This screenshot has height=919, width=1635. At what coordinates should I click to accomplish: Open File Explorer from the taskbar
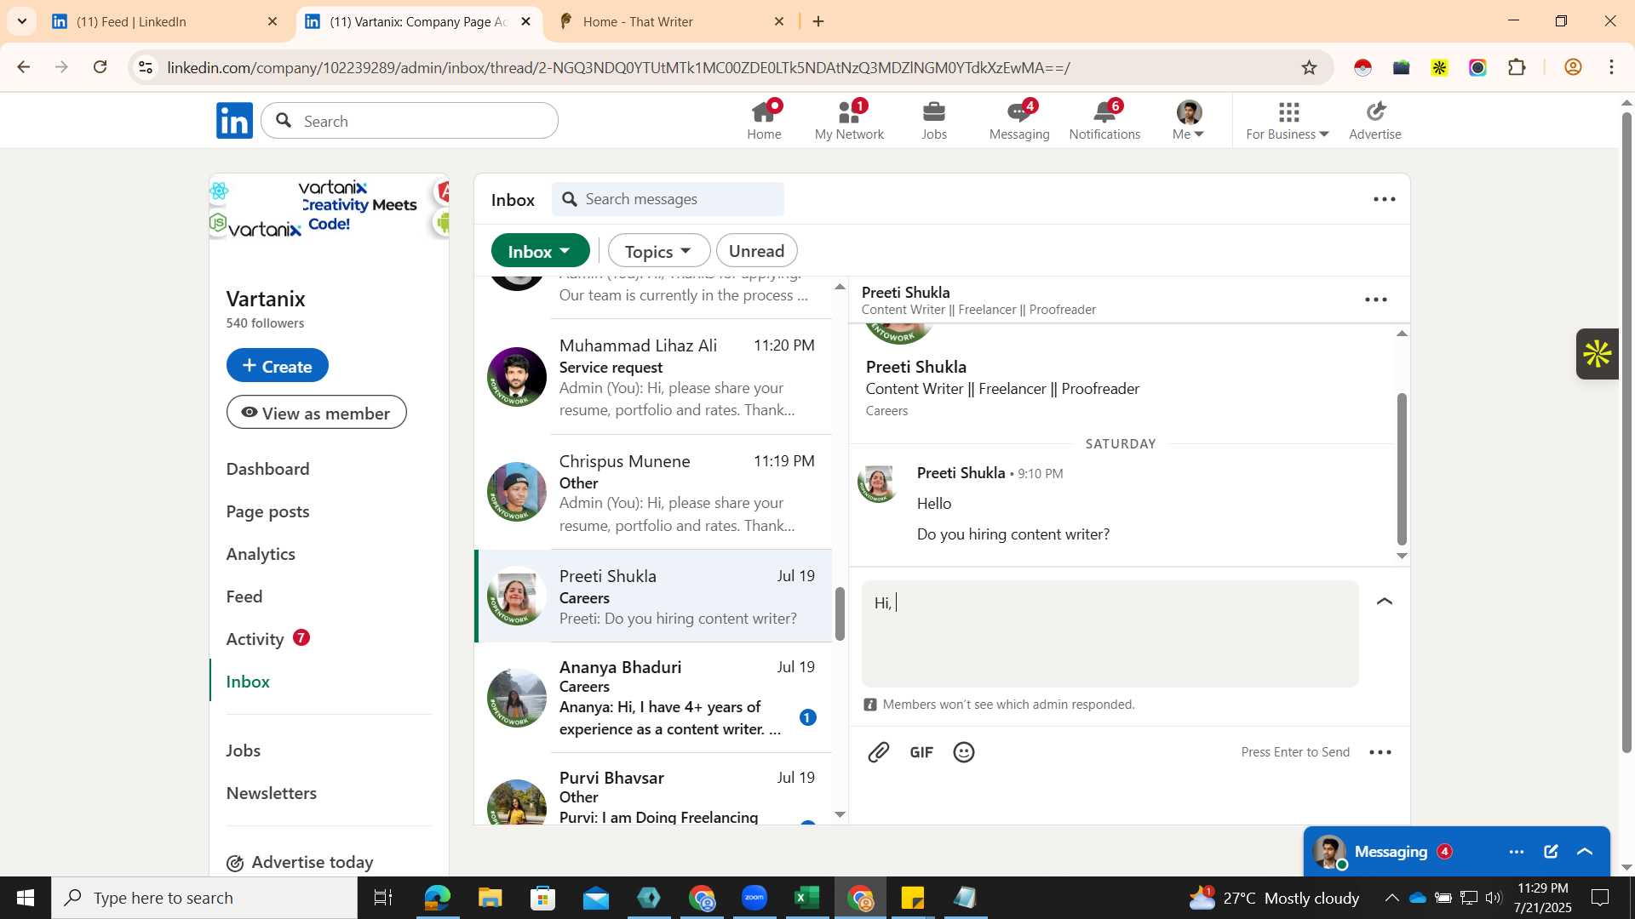(x=490, y=898)
